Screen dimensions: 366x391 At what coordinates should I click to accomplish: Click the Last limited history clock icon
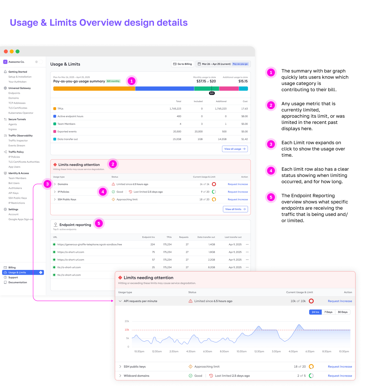(x=130, y=192)
